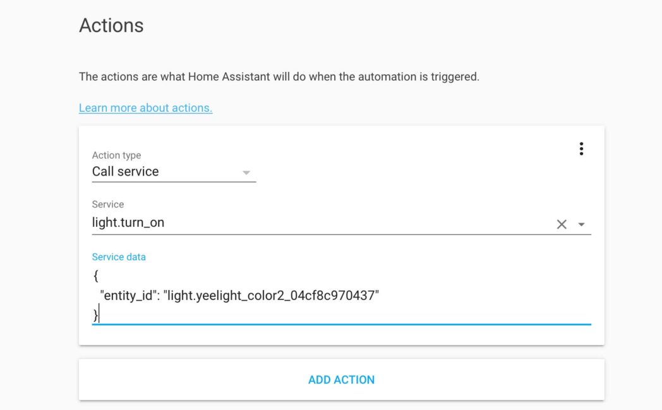
Task: Open the action card's three-dot overflow menu
Action: 581,149
